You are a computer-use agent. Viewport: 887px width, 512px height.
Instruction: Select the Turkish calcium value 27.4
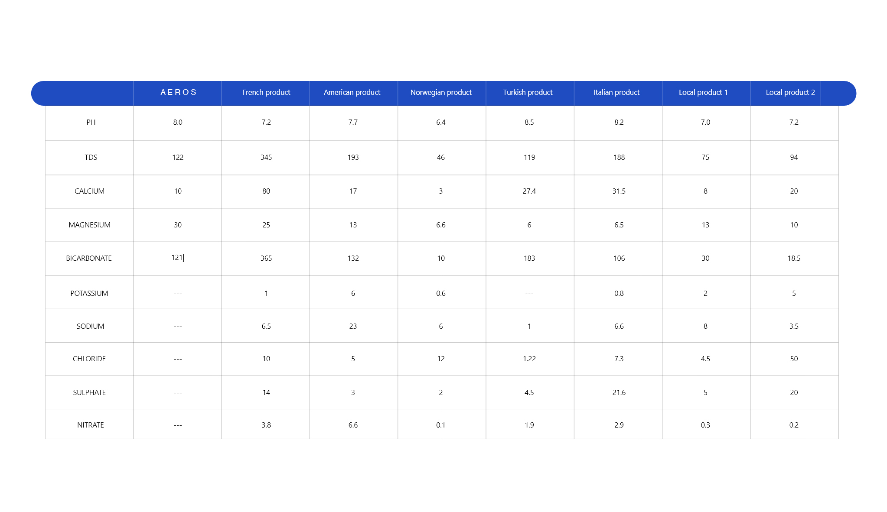click(x=529, y=191)
